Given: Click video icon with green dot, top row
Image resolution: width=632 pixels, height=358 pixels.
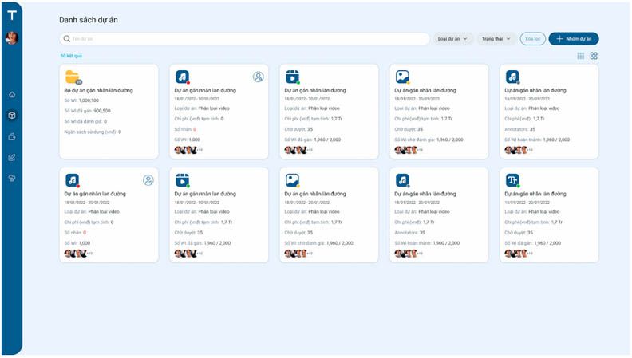Looking at the screenshot, I should click(293, 77).
